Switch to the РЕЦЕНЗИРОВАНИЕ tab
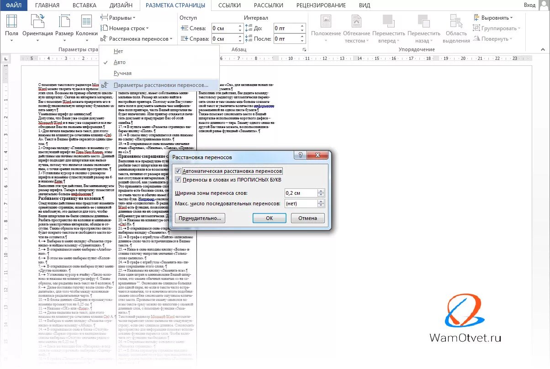 pyautogui.click(x=321, y=5)
